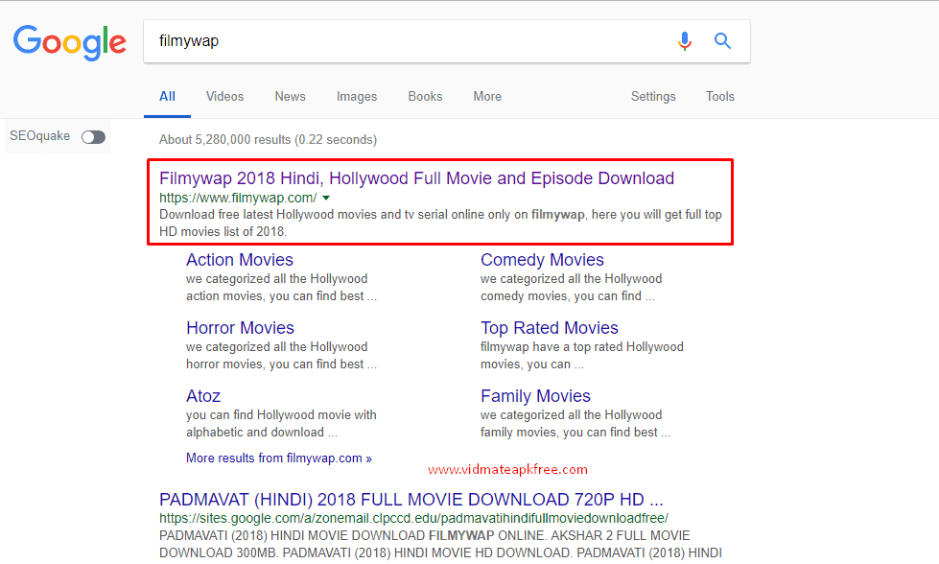Switch to the All results tab

click(x=167, y=96)
